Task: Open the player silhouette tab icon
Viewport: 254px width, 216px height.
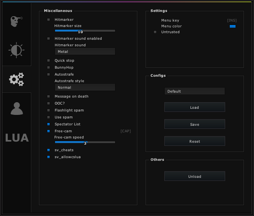Action: [17, 108]
